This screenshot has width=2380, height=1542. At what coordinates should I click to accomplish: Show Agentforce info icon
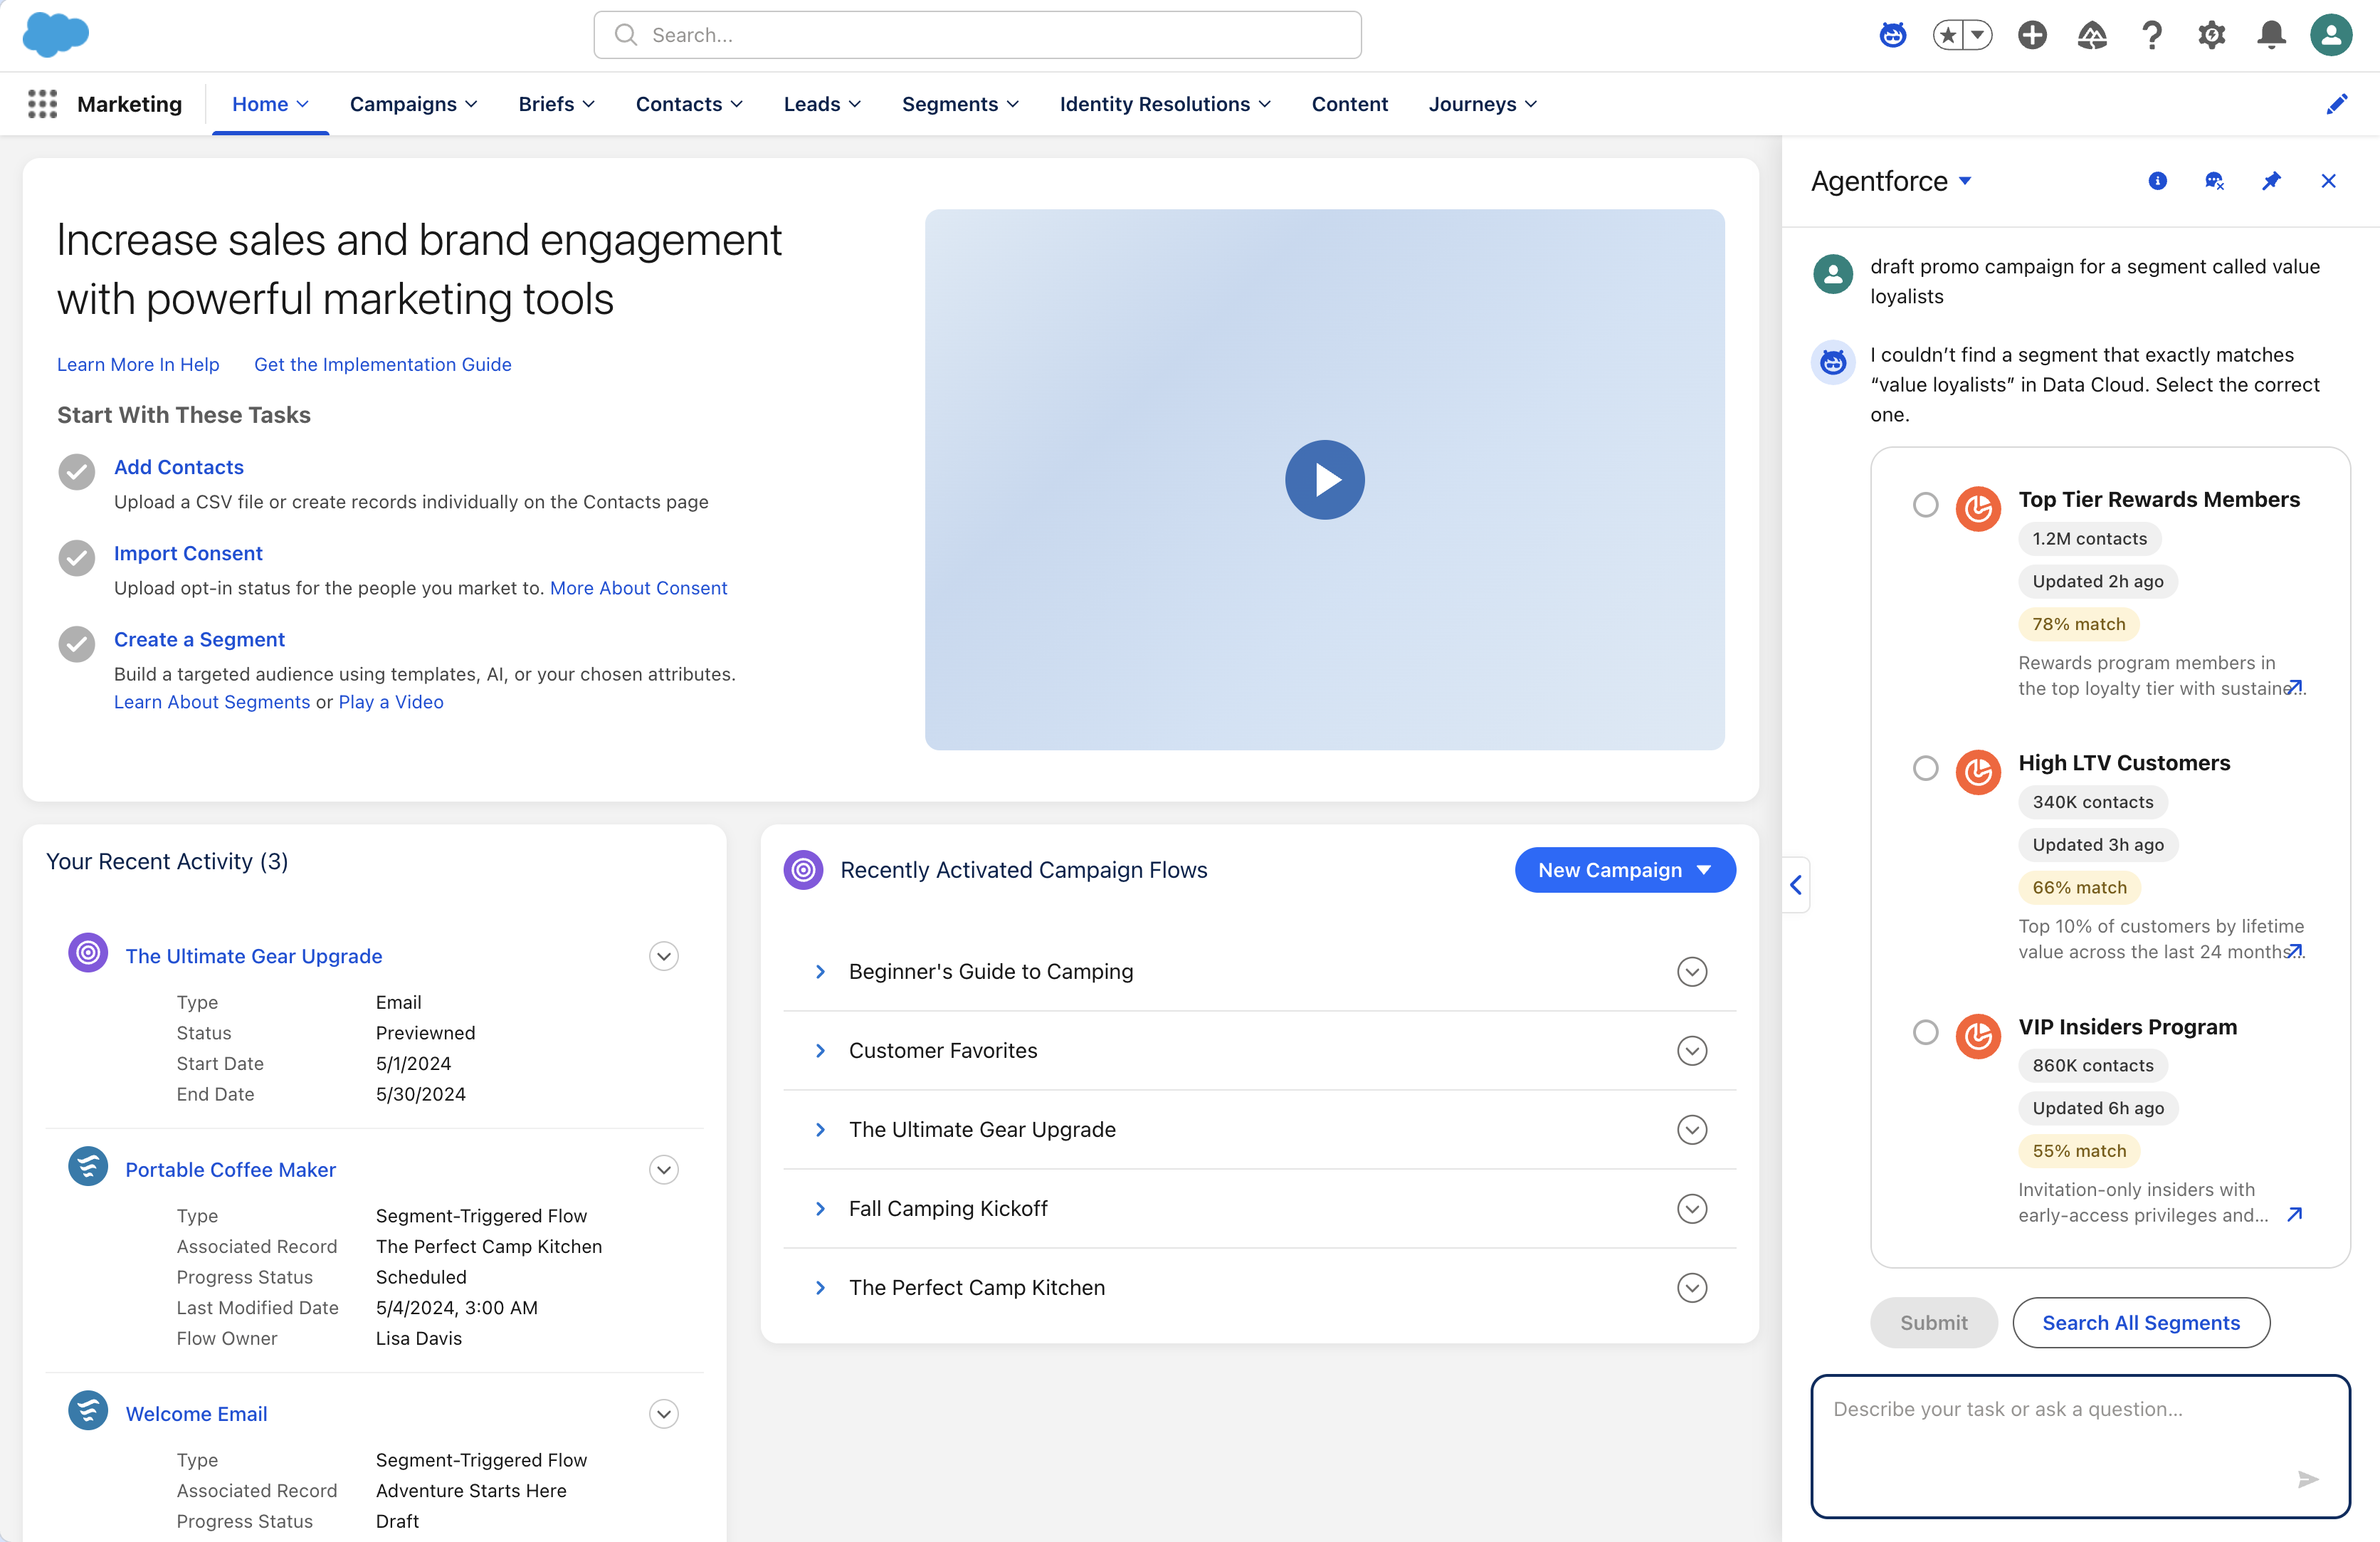click(2158, 181)
